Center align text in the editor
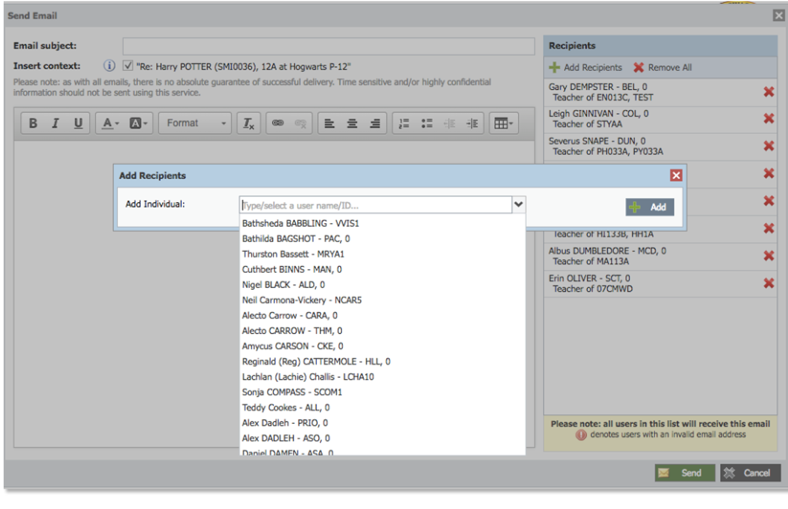The height and width of the screenshot is (509, 788). click(x=353, y=123)
